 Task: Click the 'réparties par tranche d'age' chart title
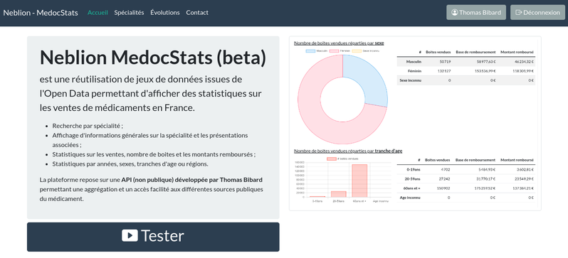[x=348, y=151]
